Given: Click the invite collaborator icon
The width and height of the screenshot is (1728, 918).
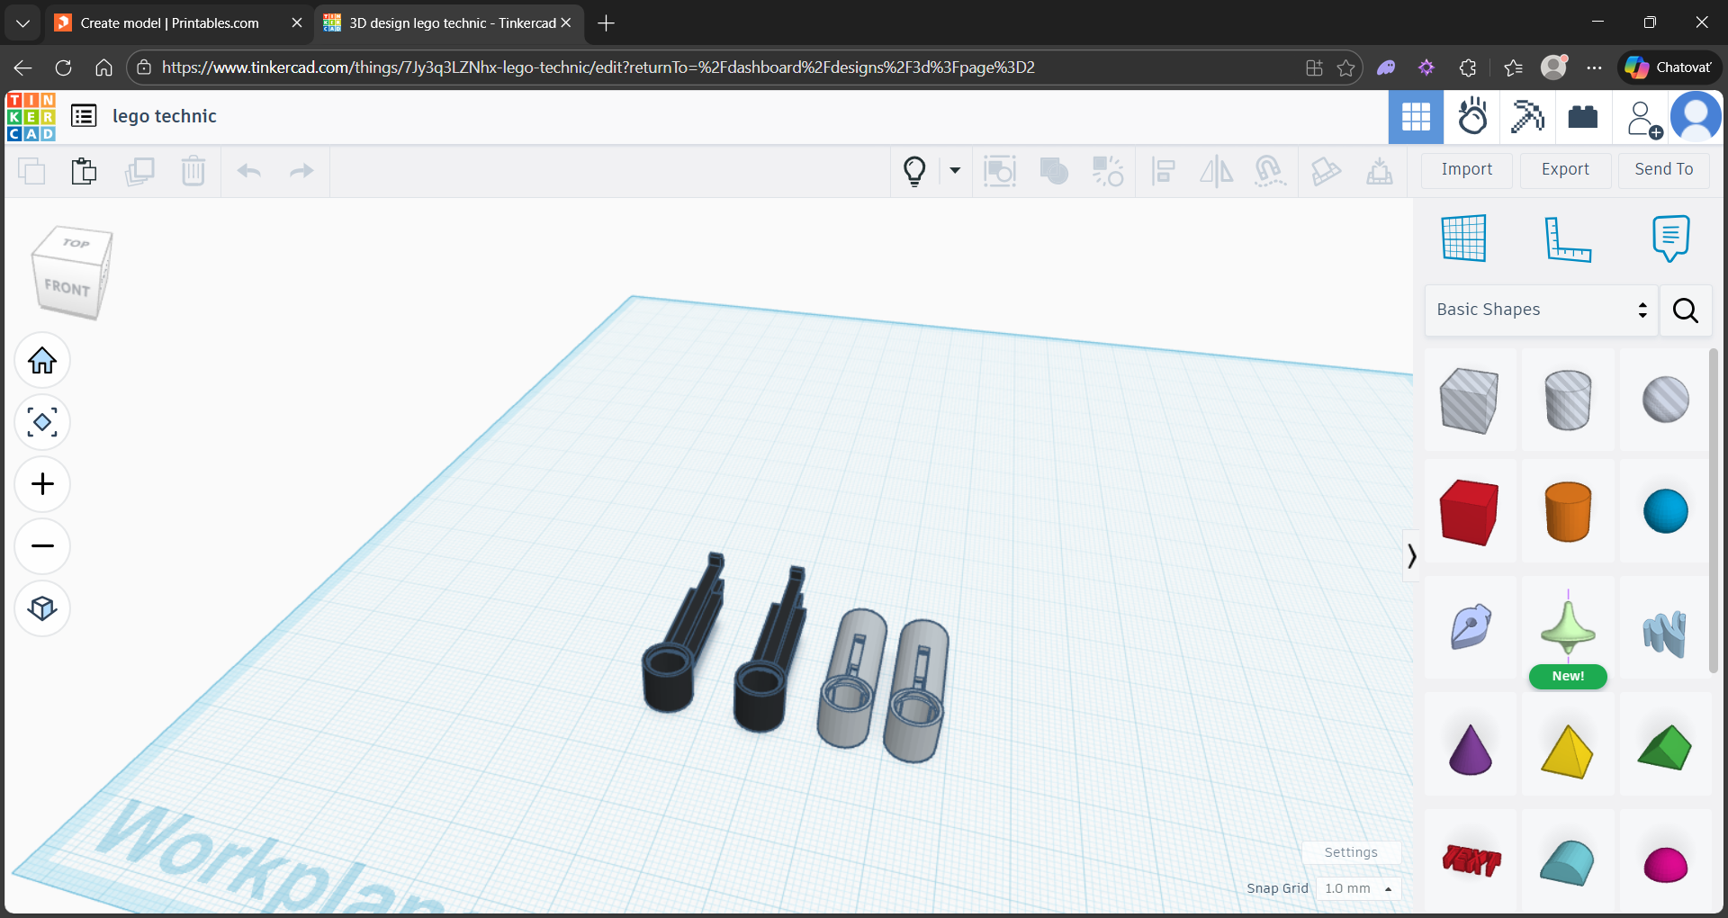Looking at the screenshot, I should [1643, 119].
